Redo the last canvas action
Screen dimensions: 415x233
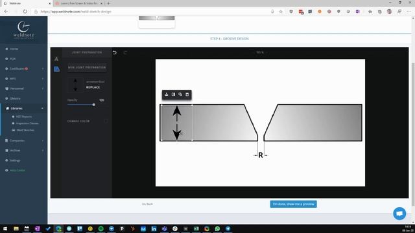[125, 52]
